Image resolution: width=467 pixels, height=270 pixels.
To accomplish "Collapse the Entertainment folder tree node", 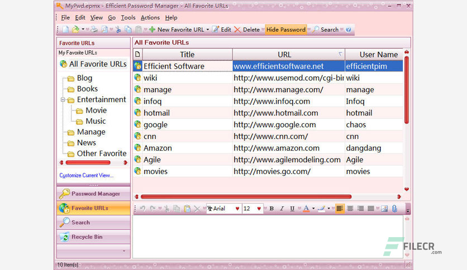I will coord(63,100).
